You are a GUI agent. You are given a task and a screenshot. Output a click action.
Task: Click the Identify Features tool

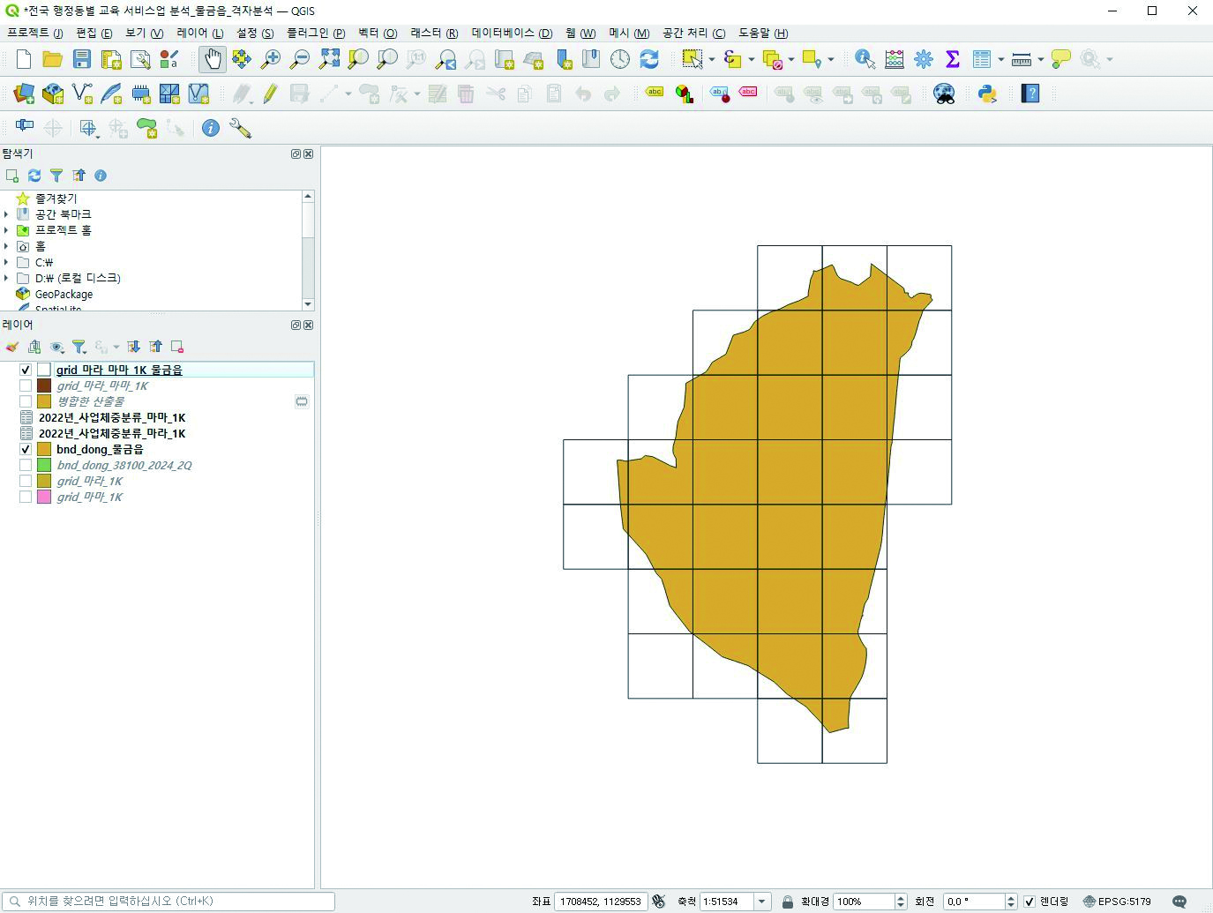[x=865, y=59]
